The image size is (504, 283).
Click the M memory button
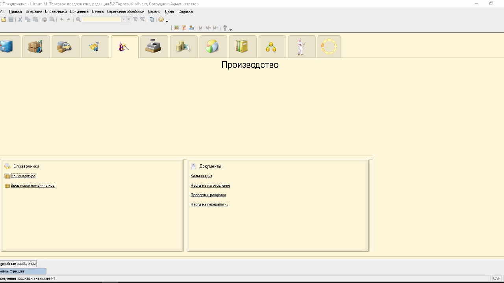click(x=201, y=28)
